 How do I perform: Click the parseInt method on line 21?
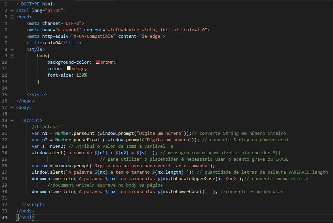pyautogui.click(x=84, y=133)
